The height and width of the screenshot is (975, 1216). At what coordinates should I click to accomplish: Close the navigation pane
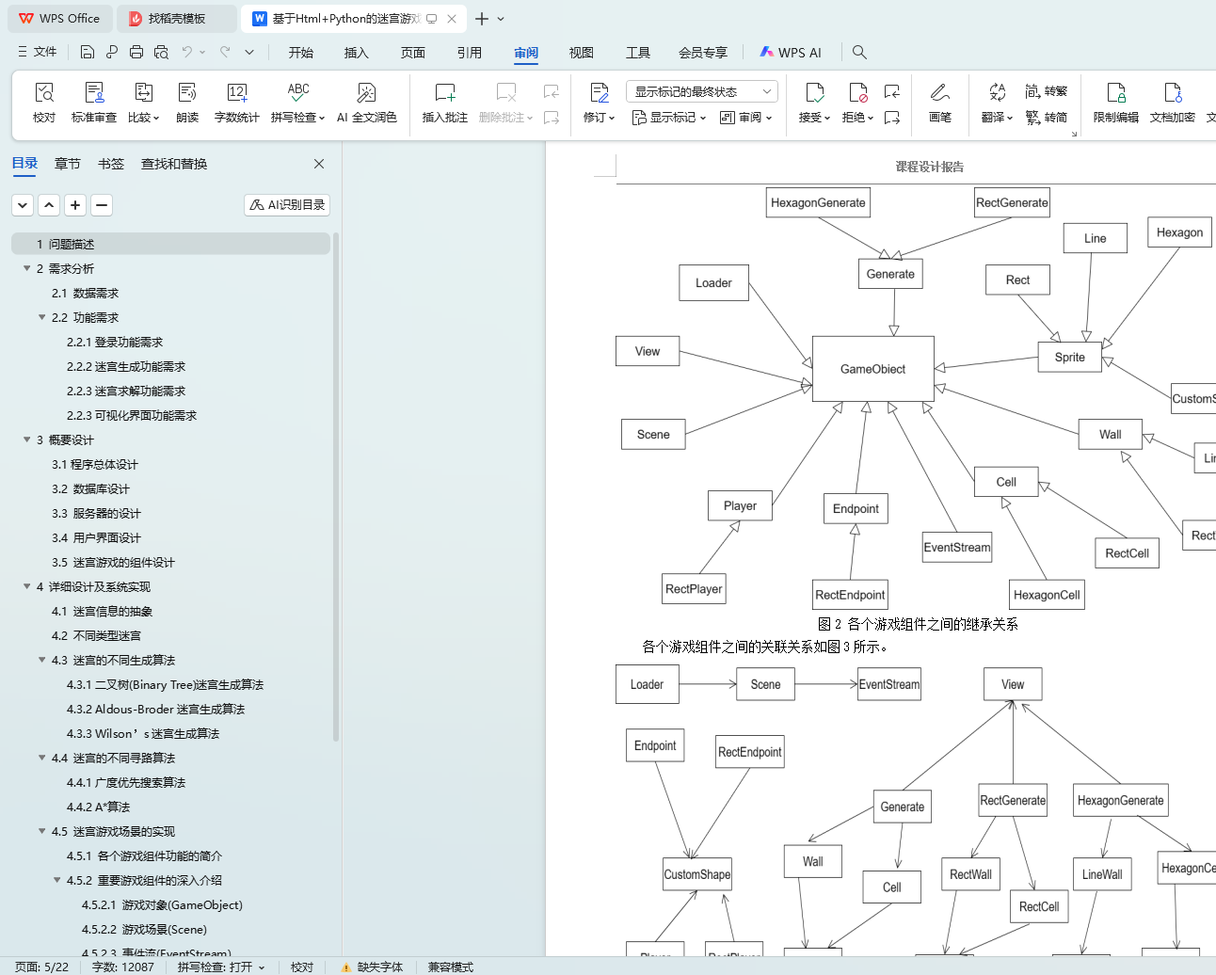[x=319, y=164]
